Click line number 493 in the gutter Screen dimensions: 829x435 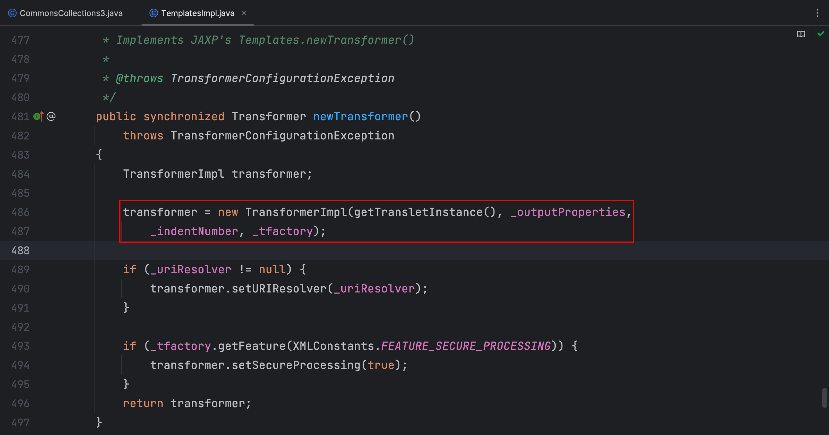pyautogui.click(x=20, y=346)
